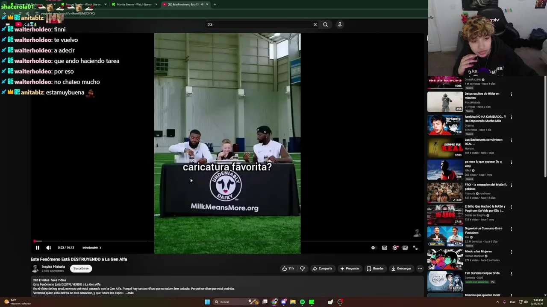Start voice search with microphone
The width and height of the screenshot is (547, 307).
click(340, 24)
